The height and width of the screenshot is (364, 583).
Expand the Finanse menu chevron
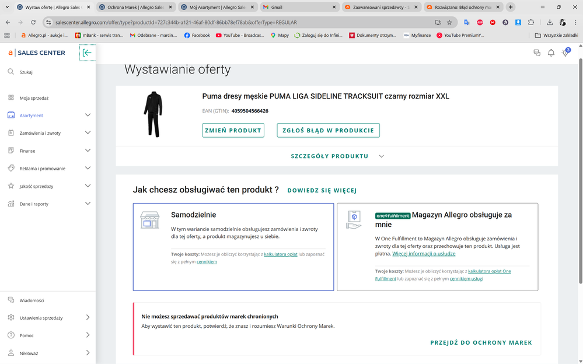(x=88, y=150)
